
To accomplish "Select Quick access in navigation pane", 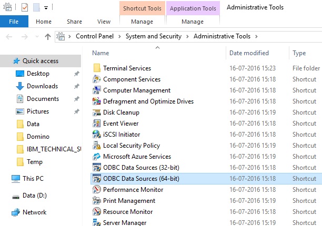I will point(41,61).
